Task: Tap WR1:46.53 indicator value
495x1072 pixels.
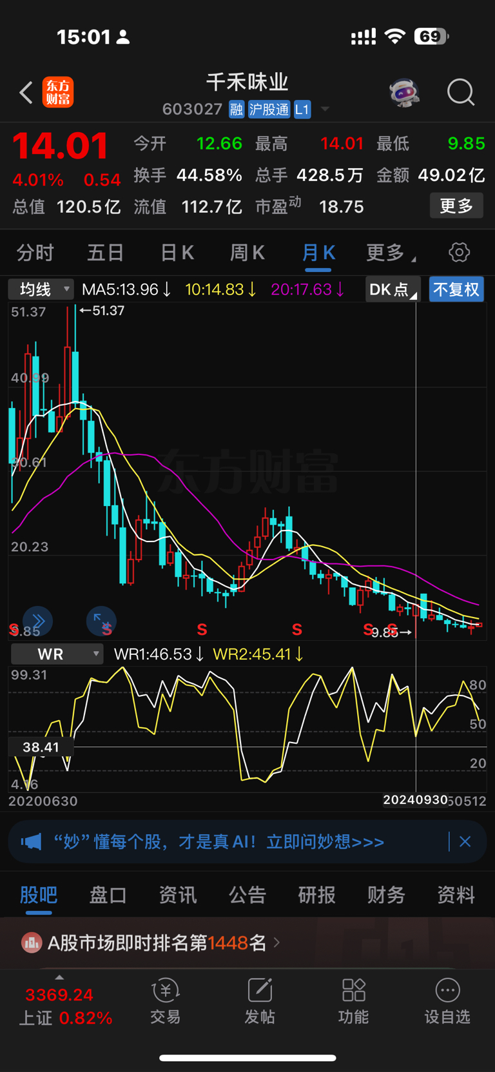Action: click(x=159, y=654)
